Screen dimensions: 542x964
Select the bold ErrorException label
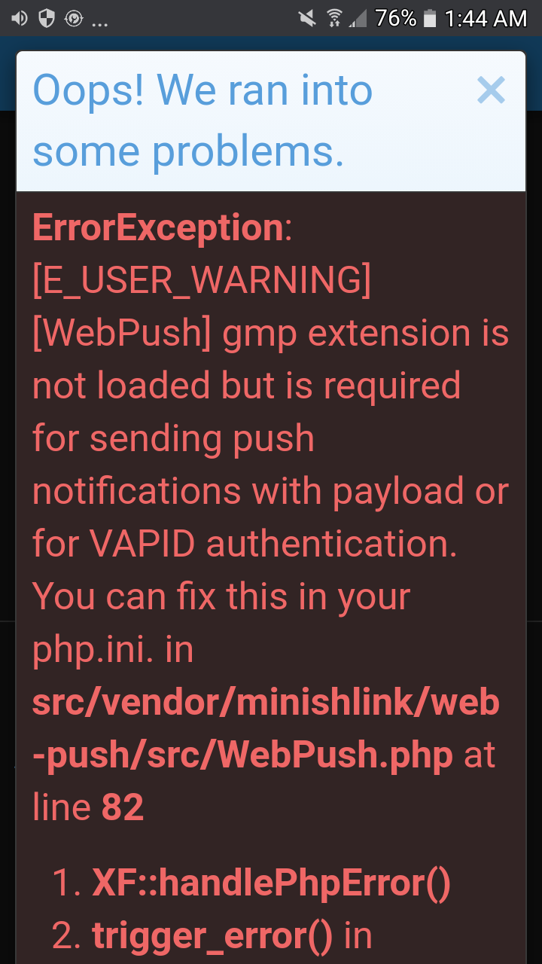157,227
